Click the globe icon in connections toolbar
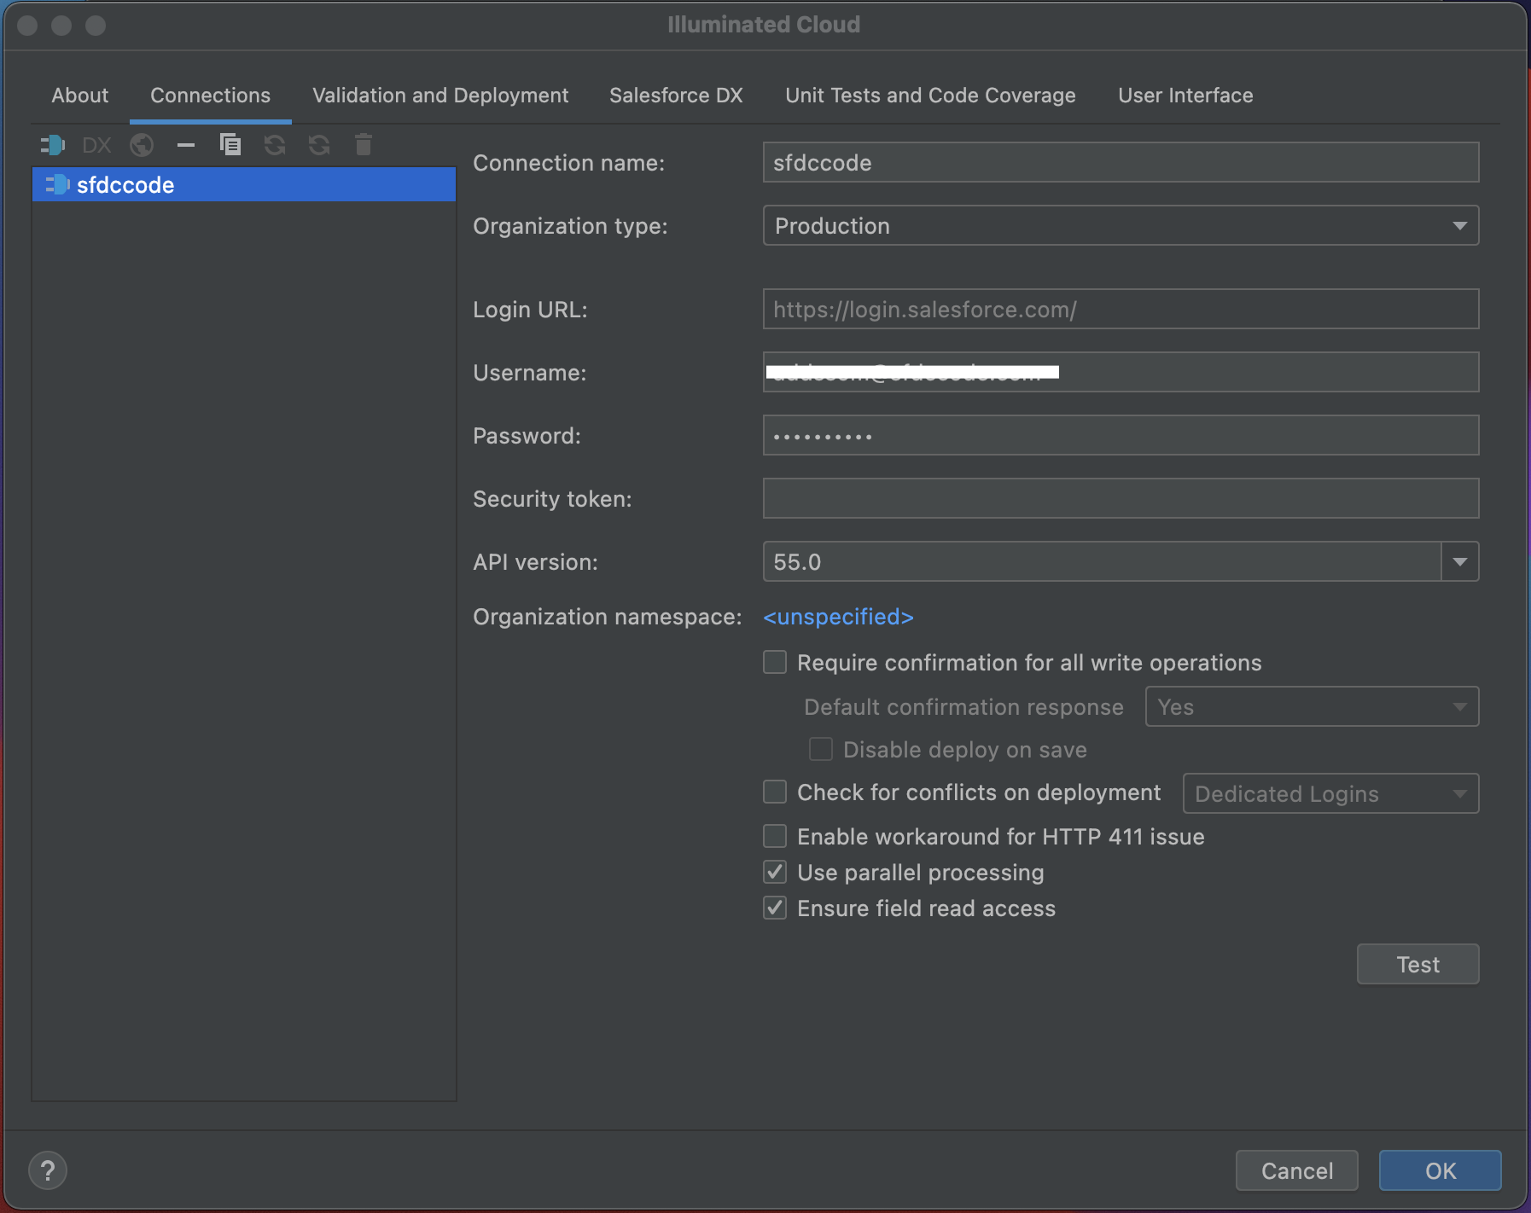1531x1213 pixels. click(142, 145)
